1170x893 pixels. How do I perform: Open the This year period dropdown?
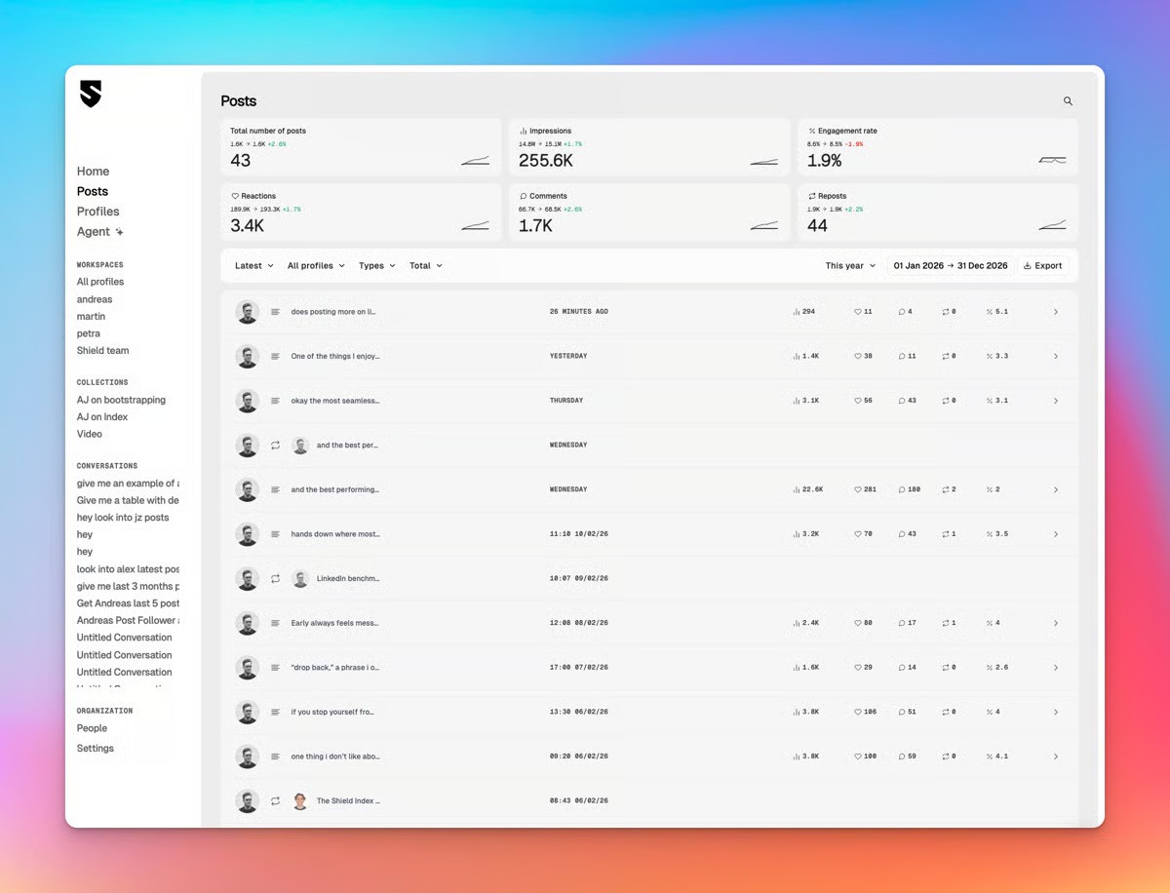tap(850, 266)
